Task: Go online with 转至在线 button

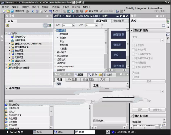Action: point(92,11)
